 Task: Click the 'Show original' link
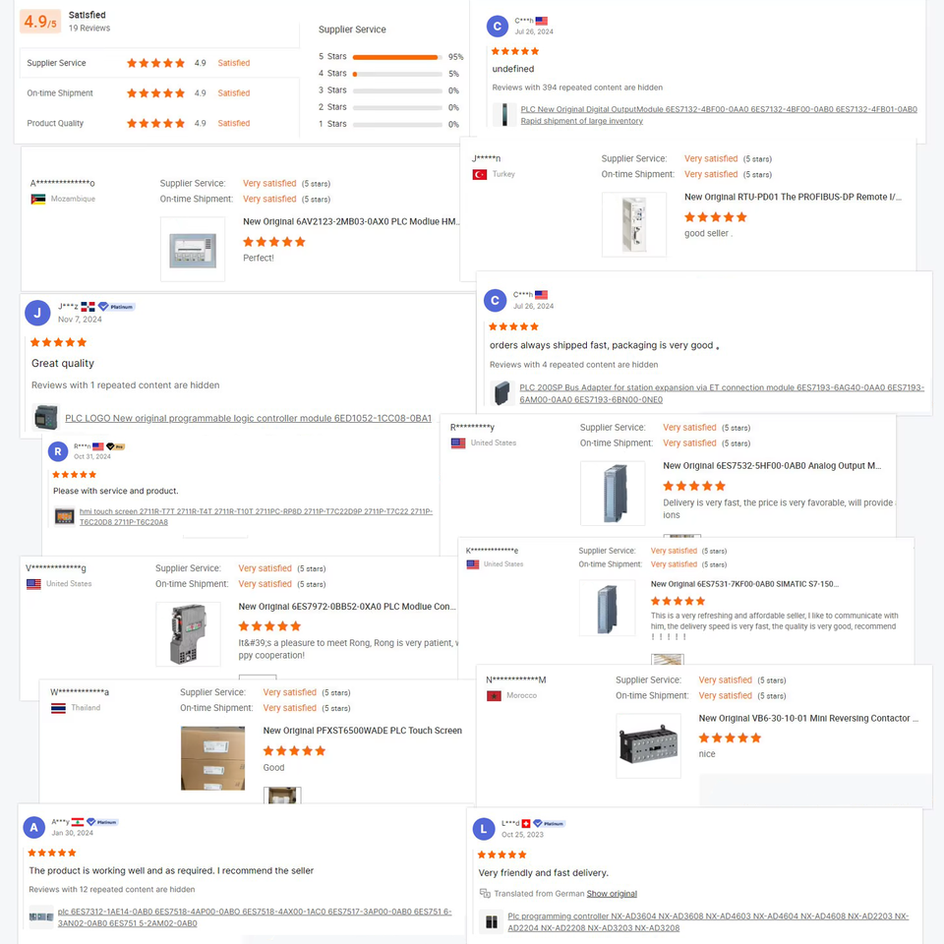tap(612, 894)
